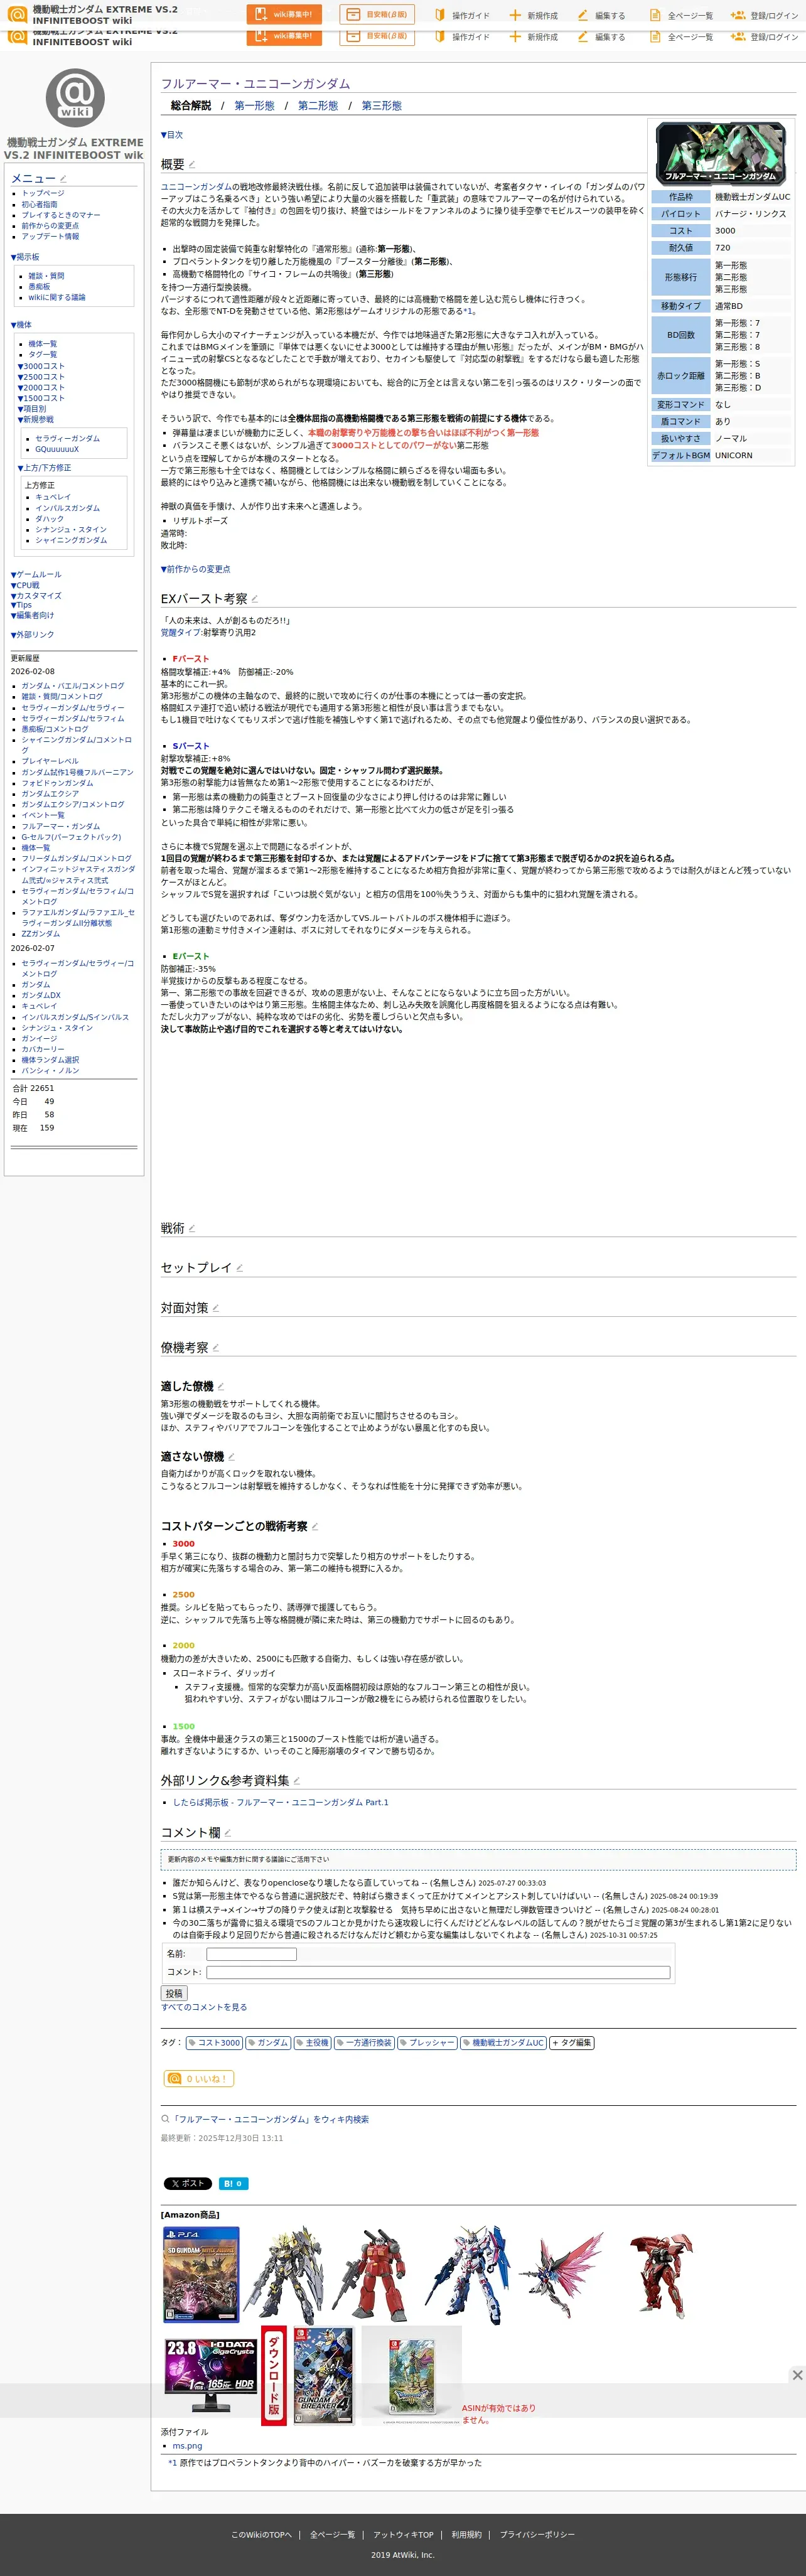Expand the ▼目次 table of contents

(172, 135)
